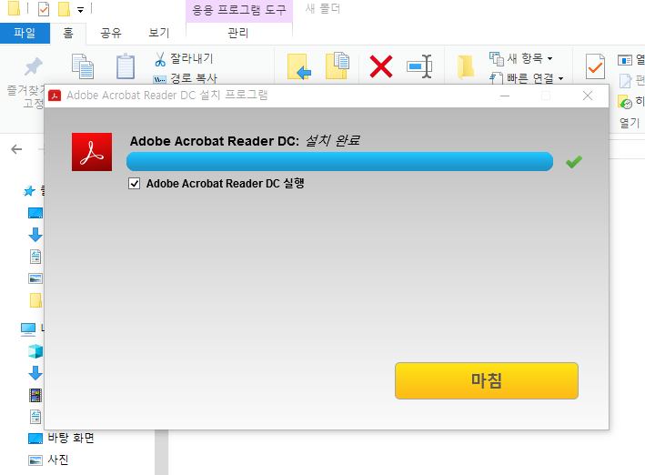Select the 3D objects cube icon in sidebar
This screenshot has width=645, height=475.
[x=35, y=351]
